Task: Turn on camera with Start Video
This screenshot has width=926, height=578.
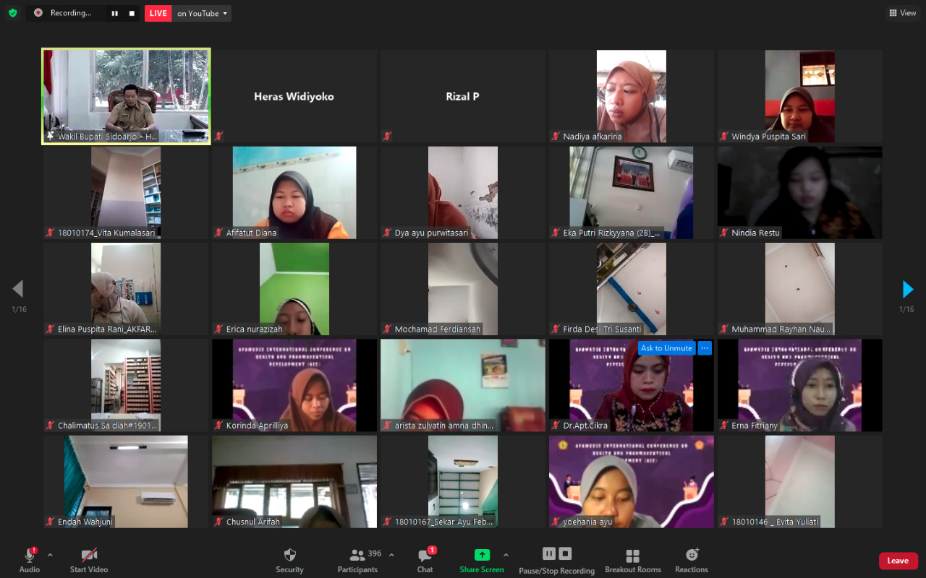Action: [89, 560]
